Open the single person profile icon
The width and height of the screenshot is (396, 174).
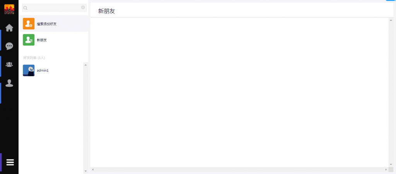coord(9,83)
